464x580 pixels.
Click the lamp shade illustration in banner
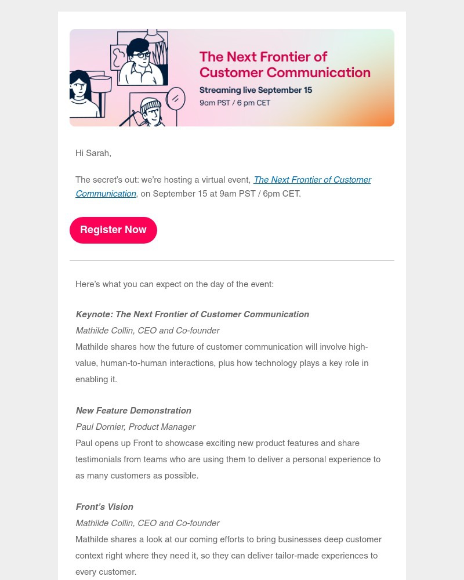[100, 84]
